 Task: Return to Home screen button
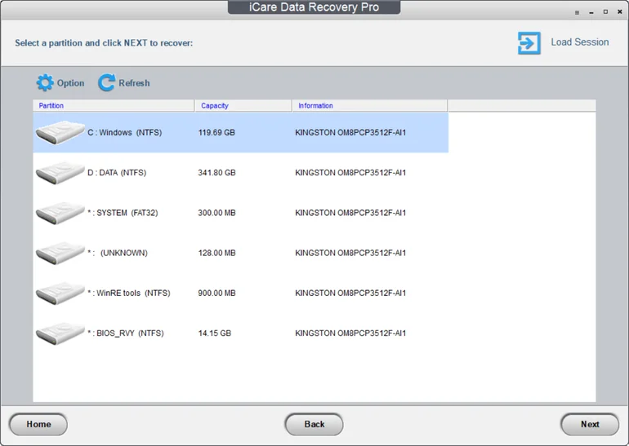[x=38, y=424]
